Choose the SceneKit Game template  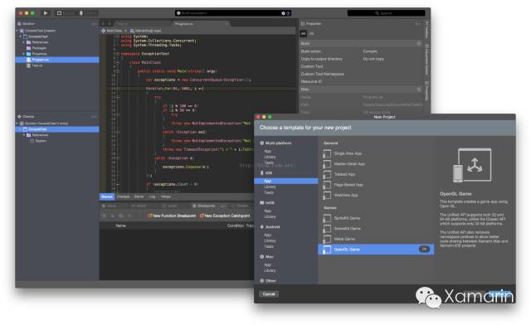click(x=342, y=229)
